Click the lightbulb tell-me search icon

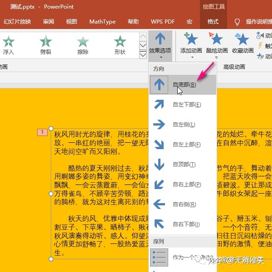pyautogui.click(x=237, y=22)
